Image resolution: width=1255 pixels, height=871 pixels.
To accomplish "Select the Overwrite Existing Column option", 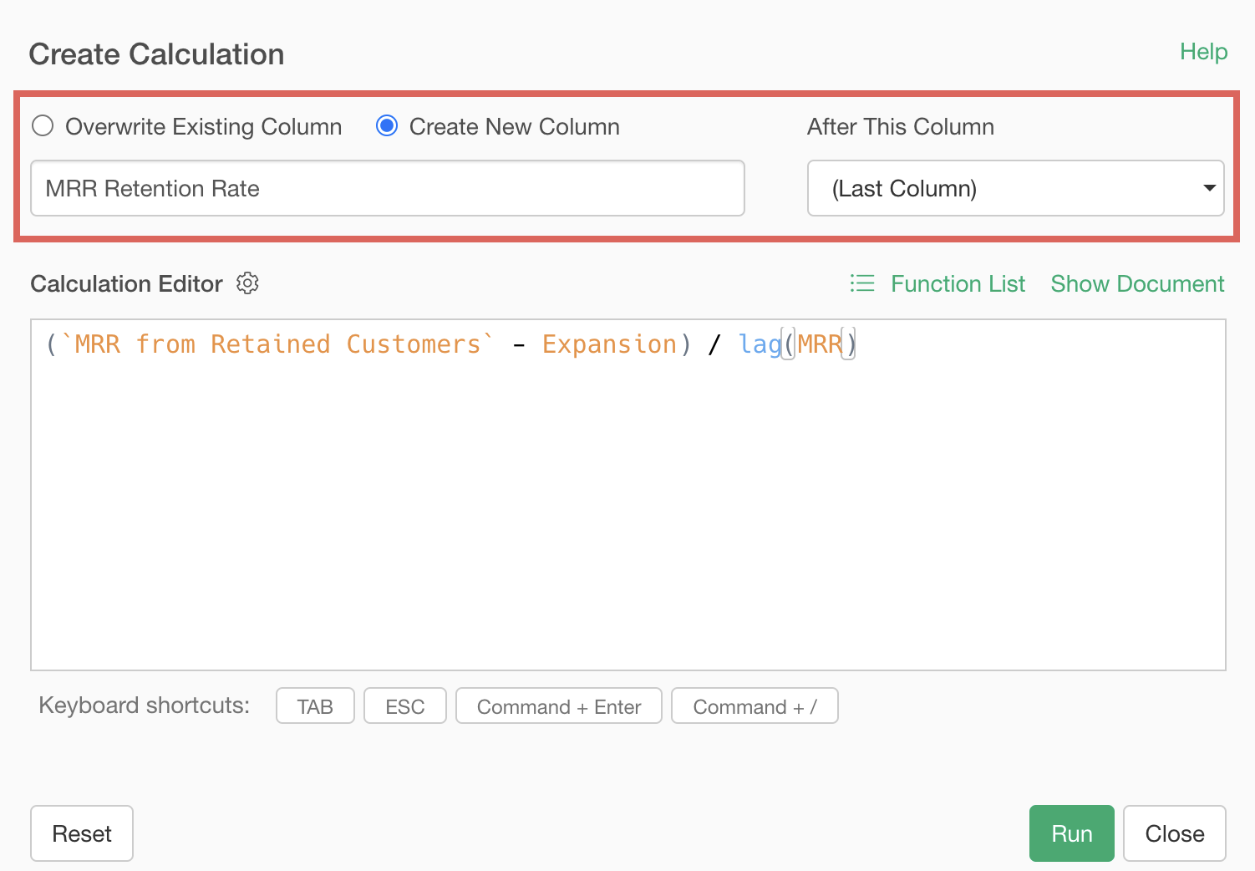I will pyautogui.click(x=43, y=126).
